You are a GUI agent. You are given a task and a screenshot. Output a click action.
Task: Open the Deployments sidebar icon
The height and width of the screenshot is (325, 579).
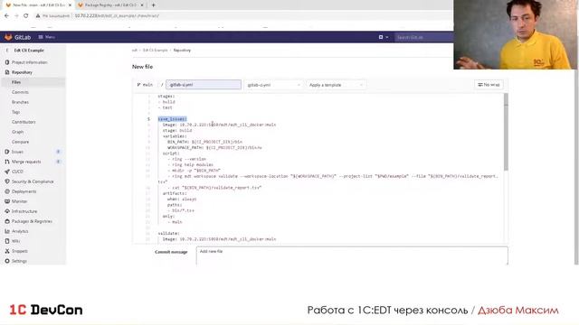tap(7, 191)
